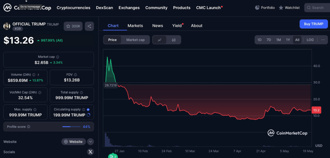This screenshot has width=330, height=158.
Task: Open the Community menu
Action: (156, 8)
